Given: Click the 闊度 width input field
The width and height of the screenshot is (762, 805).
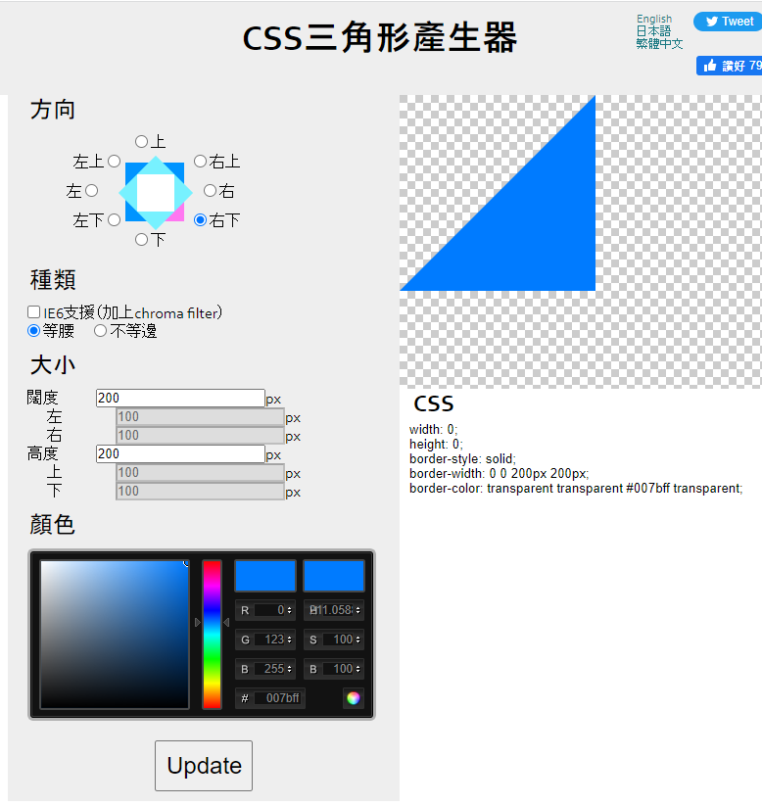Looking at the screenshot, I should tap(180, 398).
